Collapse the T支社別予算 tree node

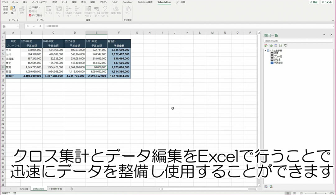click(265, 50)
